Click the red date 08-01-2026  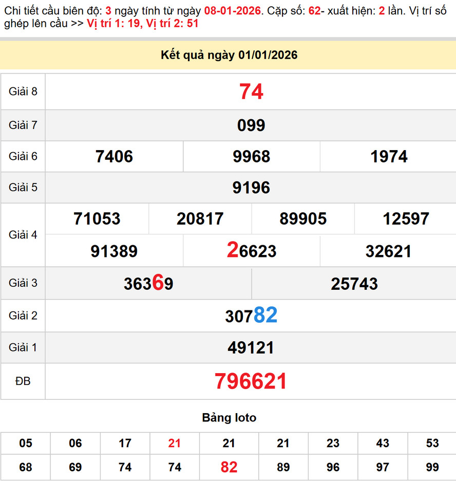pos(231,10)
